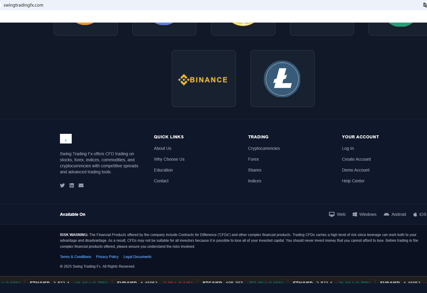Click the Available On label

tap(73, 214)
